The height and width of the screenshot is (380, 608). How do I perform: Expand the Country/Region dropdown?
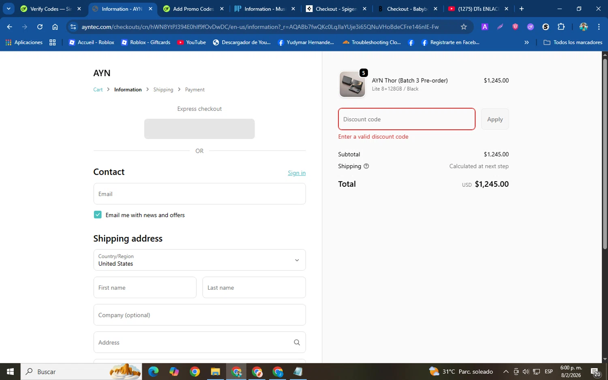pos(199,260)
